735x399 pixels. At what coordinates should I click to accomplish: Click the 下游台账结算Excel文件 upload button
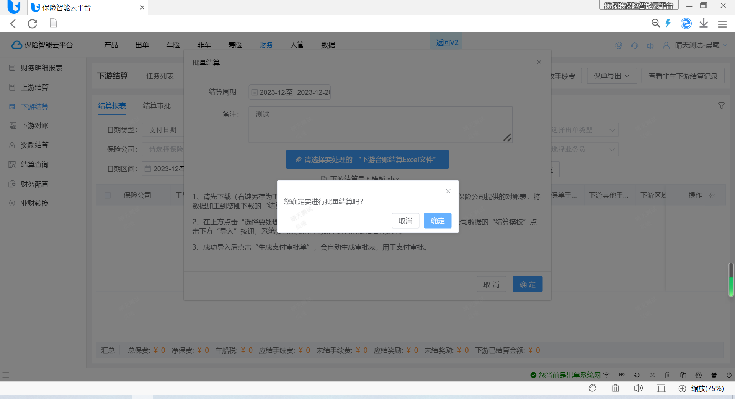click(x=367, y=159)
